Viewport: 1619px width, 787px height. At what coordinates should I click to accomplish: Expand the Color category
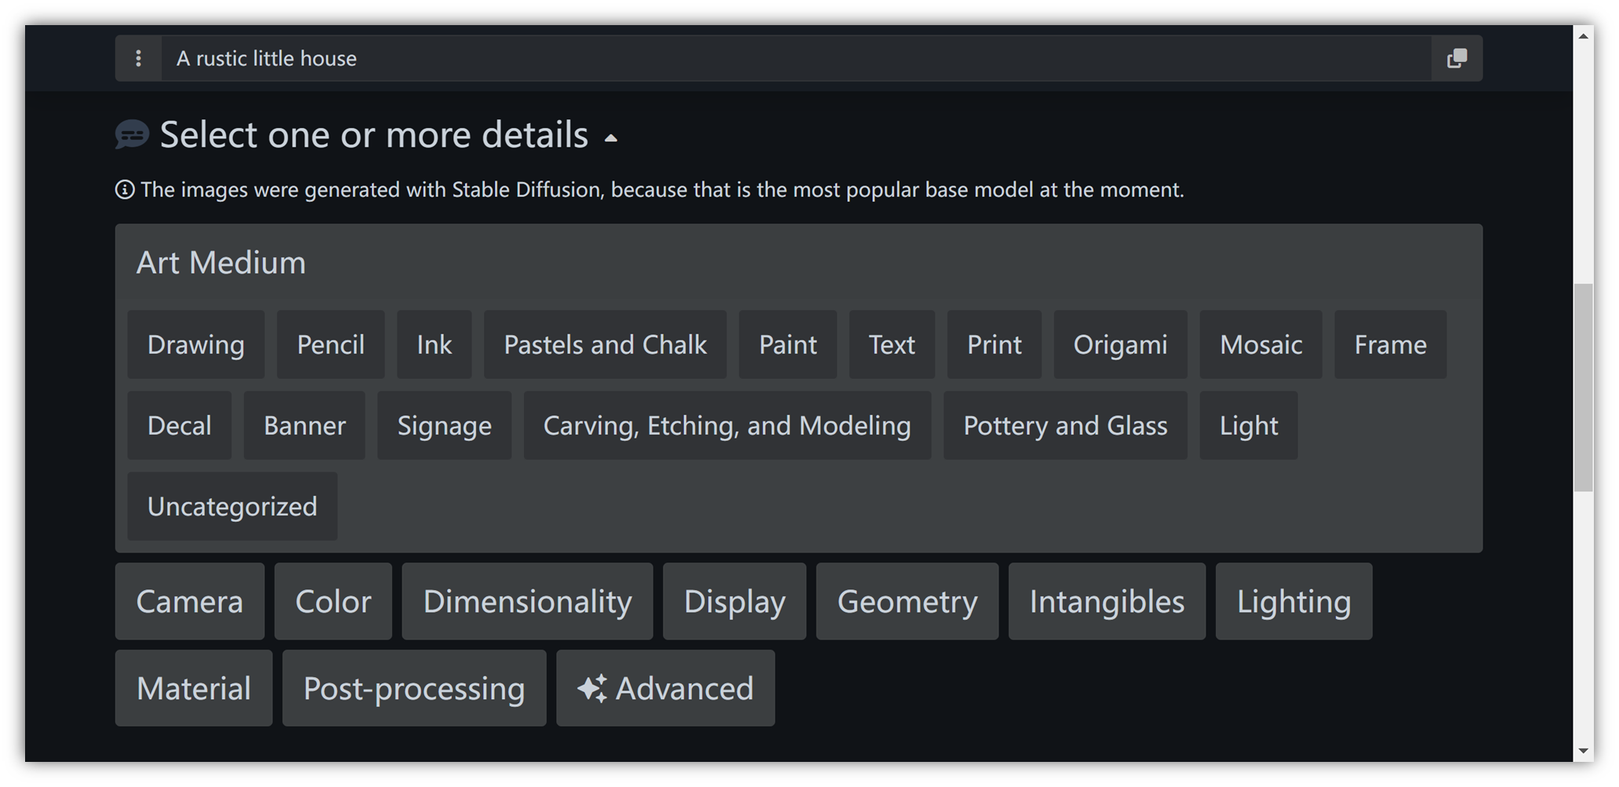(x=333, y=602)
